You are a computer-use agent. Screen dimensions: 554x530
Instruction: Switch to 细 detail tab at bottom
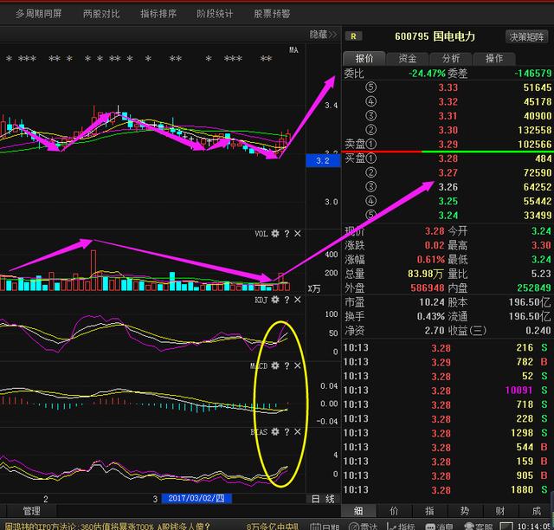pos(358,511)
